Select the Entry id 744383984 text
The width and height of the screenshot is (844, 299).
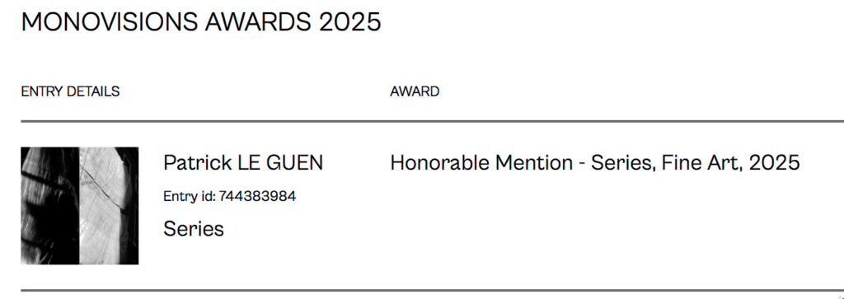click(230, 196)
